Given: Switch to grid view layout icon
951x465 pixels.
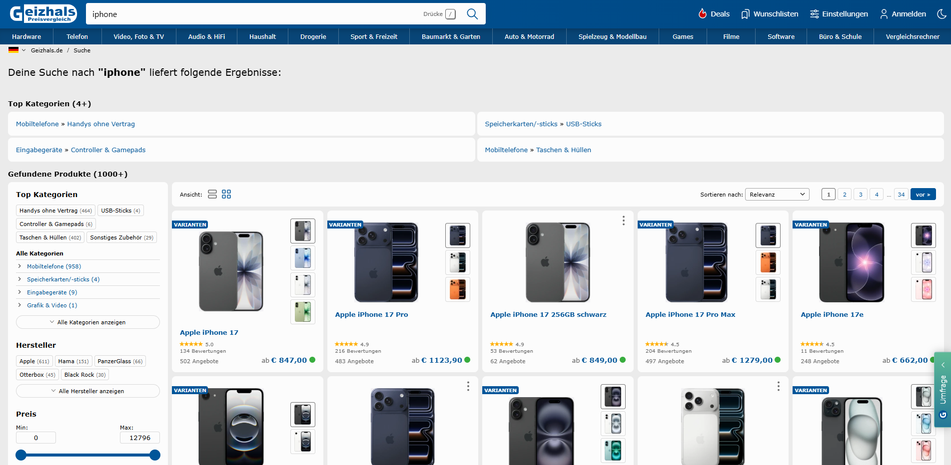Looking at the screenshot, I should (x=226, y=194).
